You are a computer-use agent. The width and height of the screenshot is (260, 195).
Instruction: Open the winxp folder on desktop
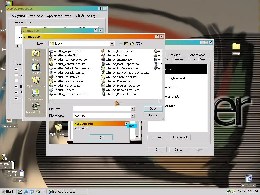(x=236, y=48)
